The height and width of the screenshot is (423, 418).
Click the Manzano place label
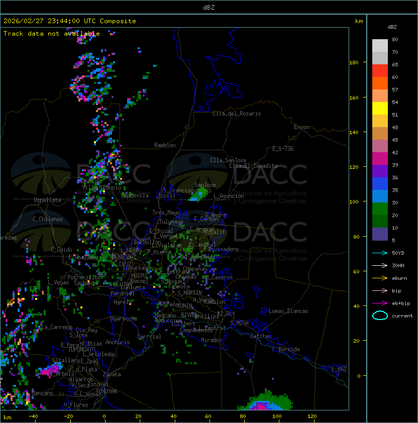point(42,393)
